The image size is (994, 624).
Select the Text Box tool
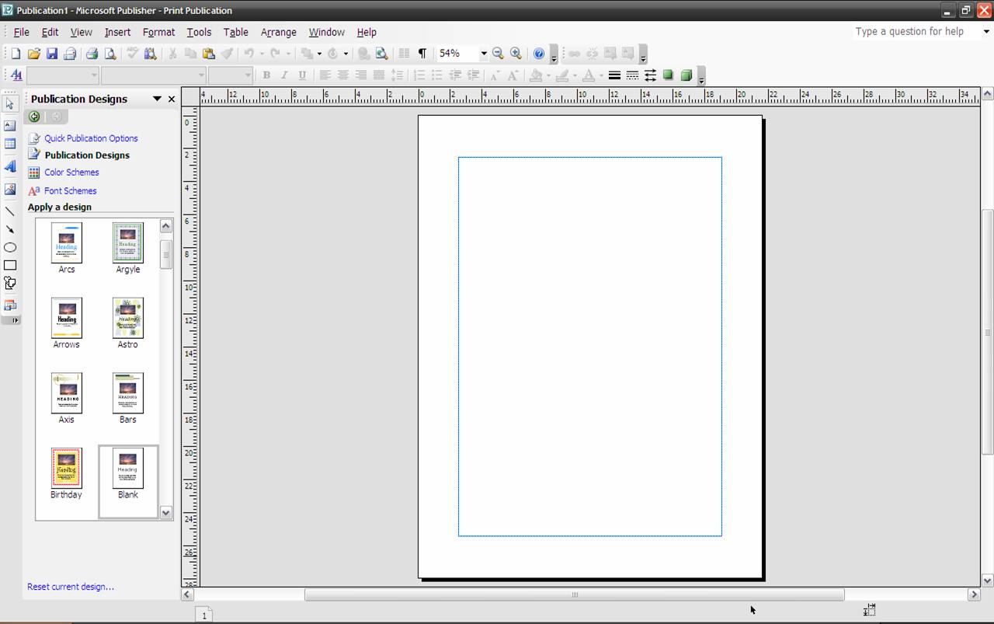(x=10, y=125)
